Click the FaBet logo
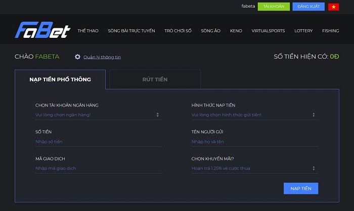 tap(42, 30)
